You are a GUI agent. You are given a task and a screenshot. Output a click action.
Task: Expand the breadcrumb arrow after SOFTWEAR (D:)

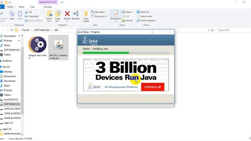click(52, 30)
